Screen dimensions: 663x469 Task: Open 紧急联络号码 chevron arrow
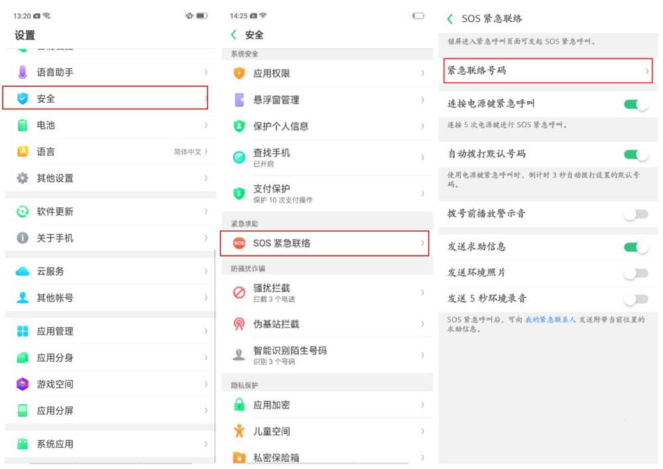pyautogui.click(x=646, y=70)
